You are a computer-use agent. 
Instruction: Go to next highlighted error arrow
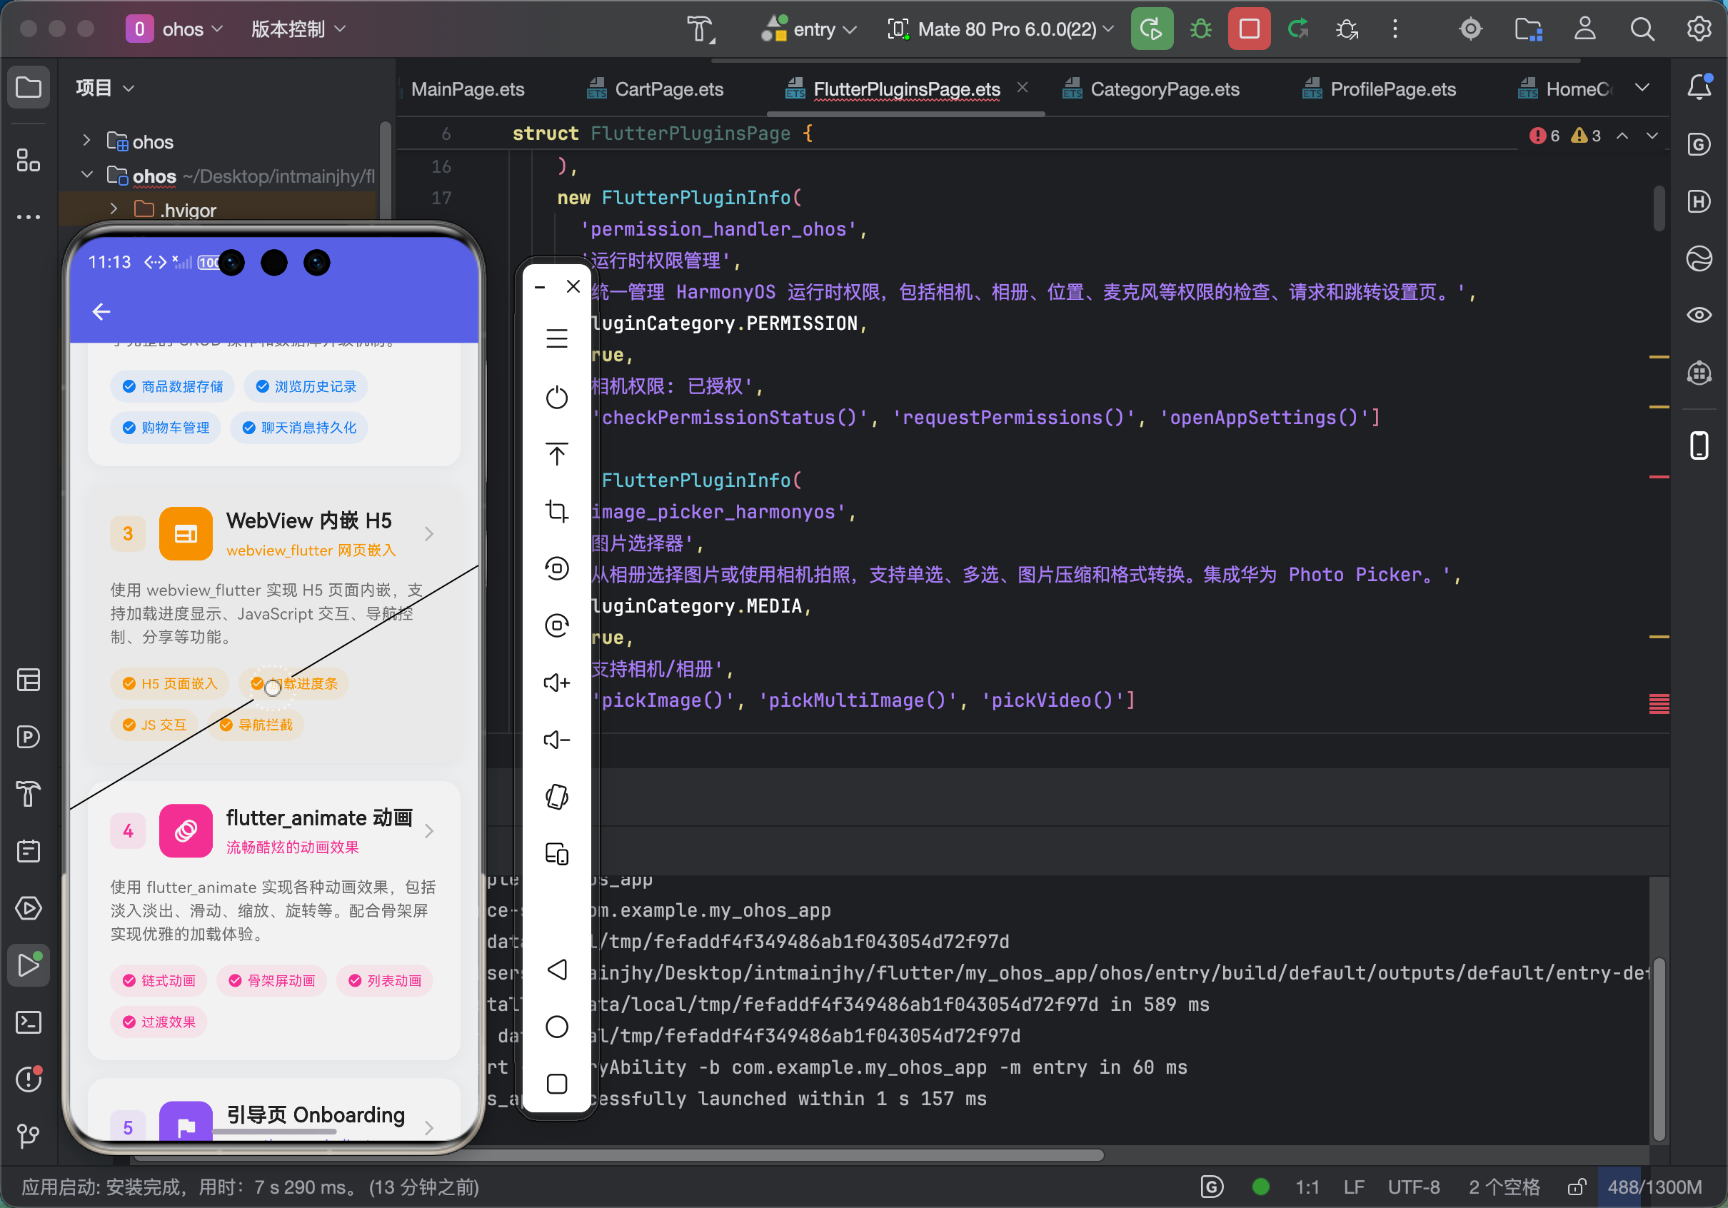[1652, 136]
